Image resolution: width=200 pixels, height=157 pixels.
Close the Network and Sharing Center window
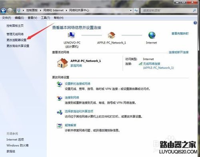pyautogui.click(x=192, y=2)
